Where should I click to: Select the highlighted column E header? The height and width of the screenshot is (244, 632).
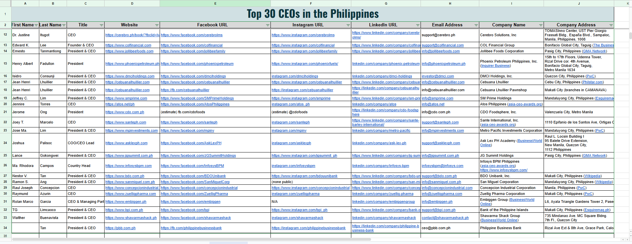click(x=215, y=3)
